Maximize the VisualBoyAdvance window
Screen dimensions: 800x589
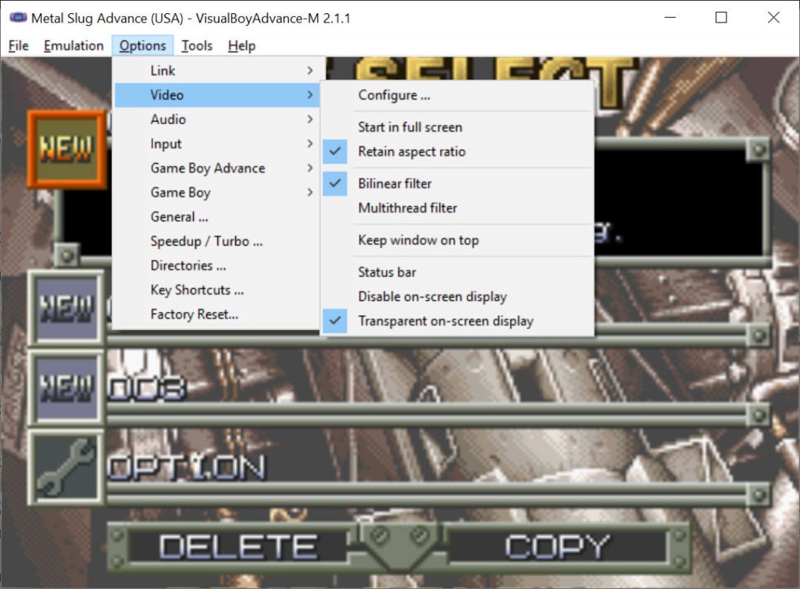tap(721, 18)
